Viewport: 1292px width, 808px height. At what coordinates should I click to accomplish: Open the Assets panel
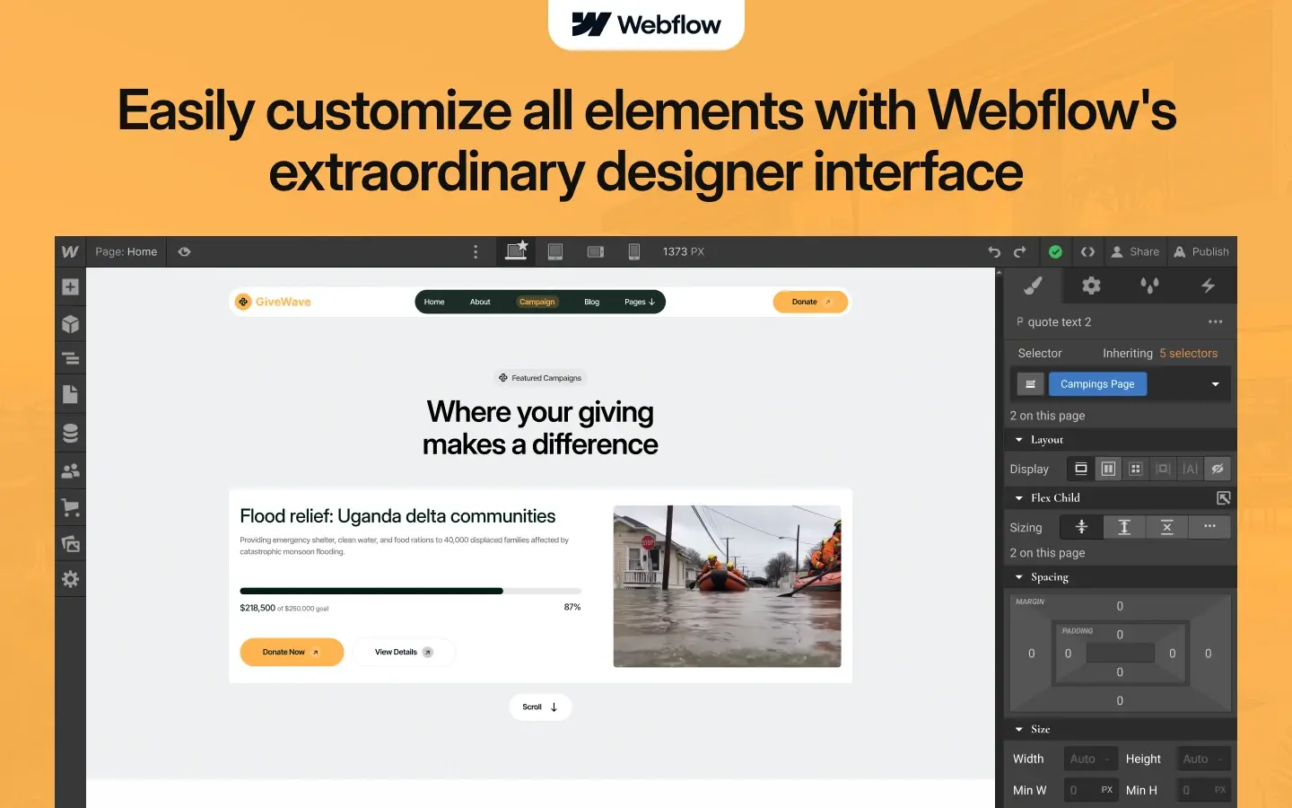coord(70,543)
